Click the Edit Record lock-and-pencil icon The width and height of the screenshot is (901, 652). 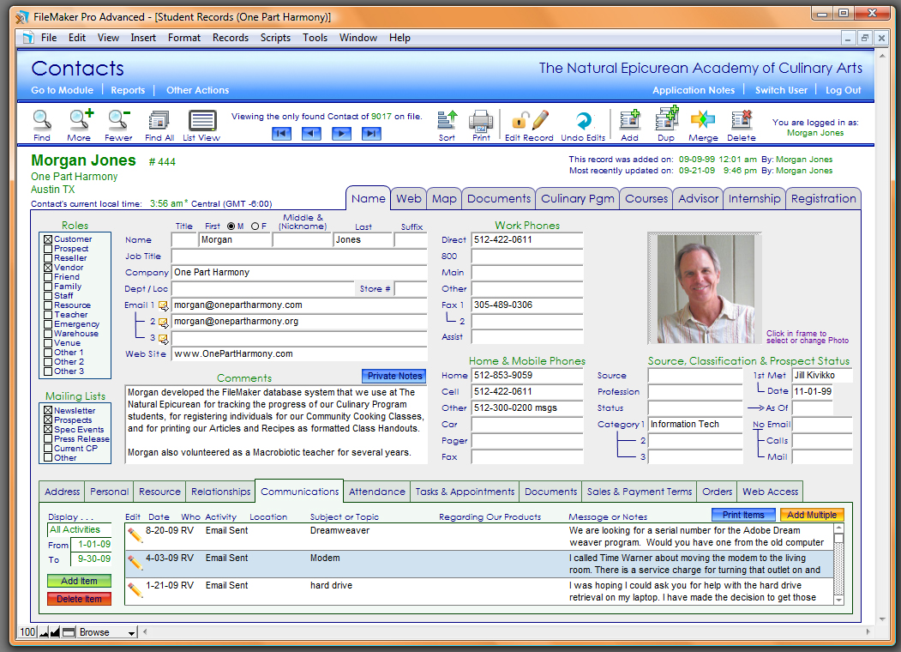tap(530, 120)
